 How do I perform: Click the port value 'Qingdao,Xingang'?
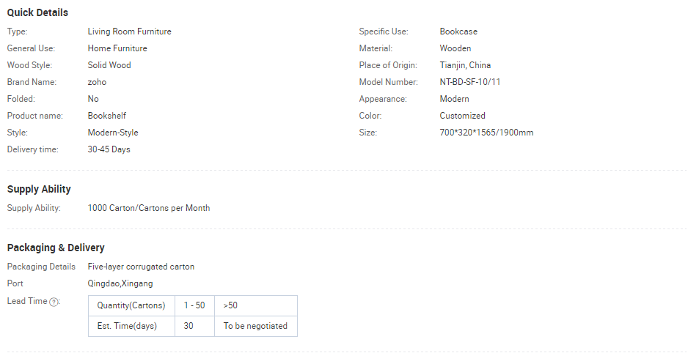[120, 283]
